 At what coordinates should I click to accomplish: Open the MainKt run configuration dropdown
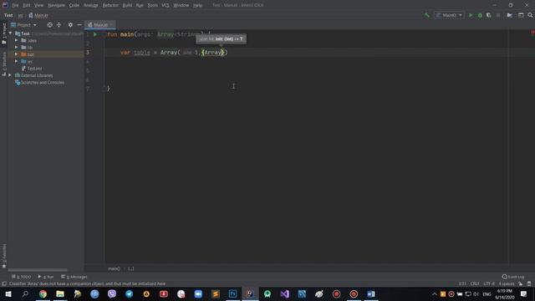click(x=450, y=15)
